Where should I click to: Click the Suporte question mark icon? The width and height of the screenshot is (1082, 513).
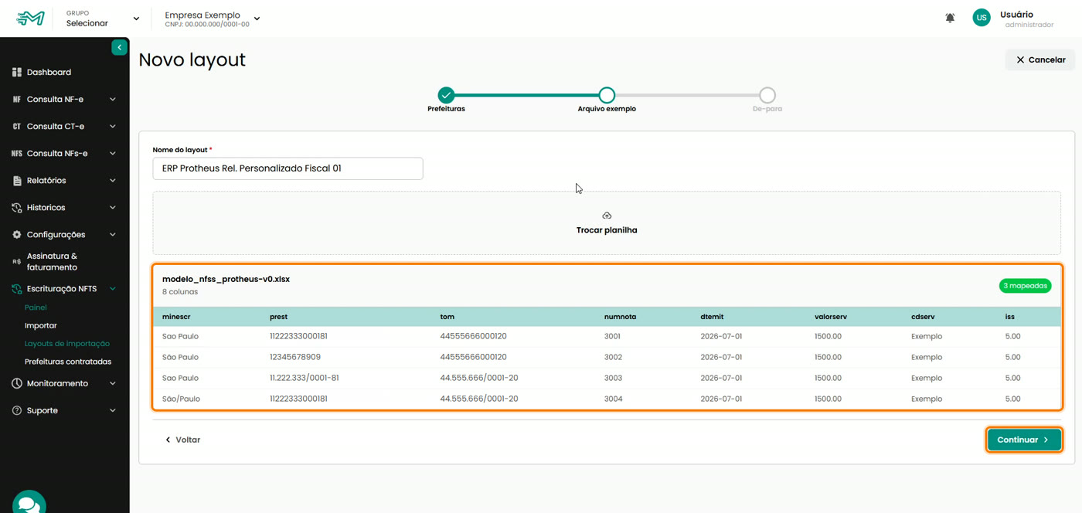(17, 411)
